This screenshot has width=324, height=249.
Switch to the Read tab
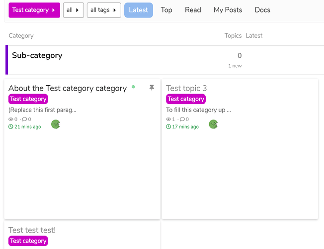193,10
